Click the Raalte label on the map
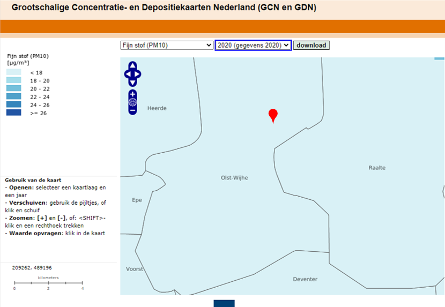 tap(377, 168)
